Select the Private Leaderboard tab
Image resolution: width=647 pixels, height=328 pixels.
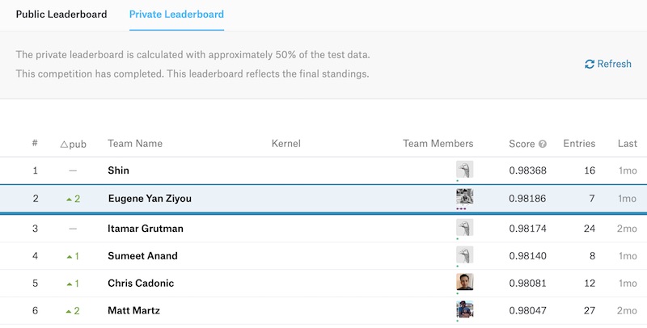(176, 15)
